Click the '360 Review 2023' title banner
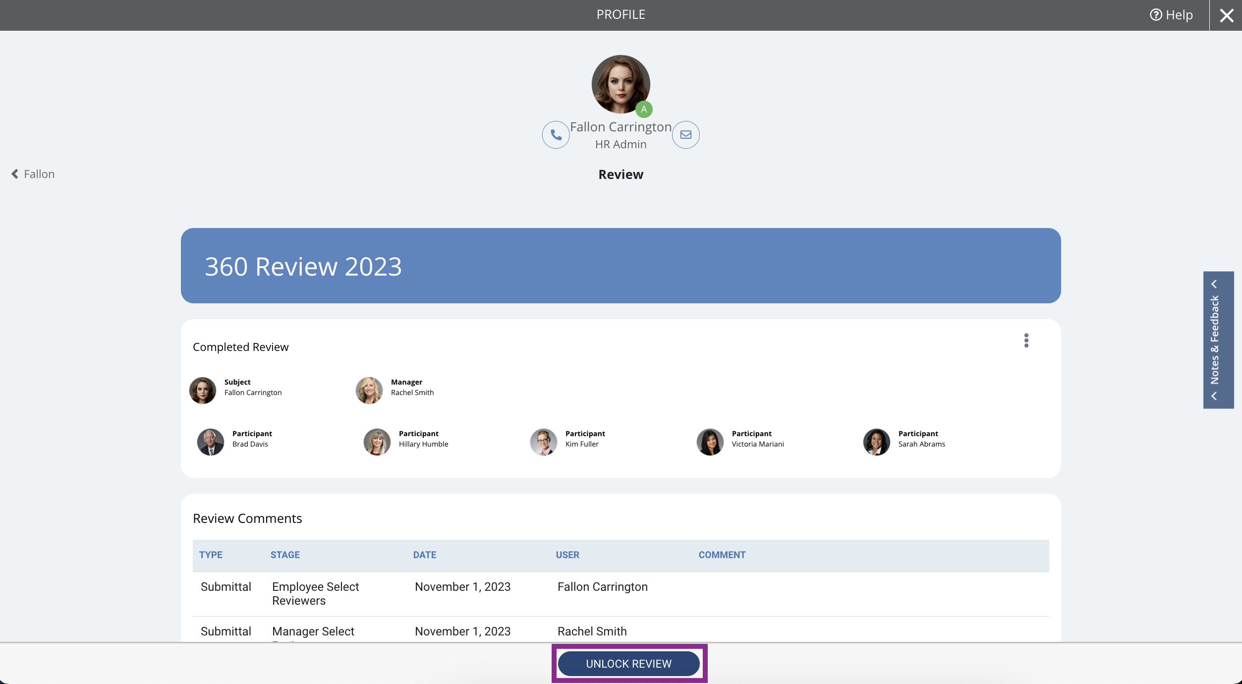Screen dimensions: 1242x684 [x=621, y=266]
